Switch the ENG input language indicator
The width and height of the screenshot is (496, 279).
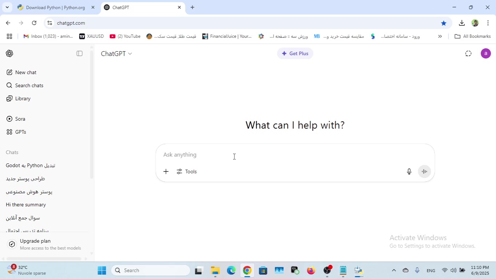(x=431, y=270)
